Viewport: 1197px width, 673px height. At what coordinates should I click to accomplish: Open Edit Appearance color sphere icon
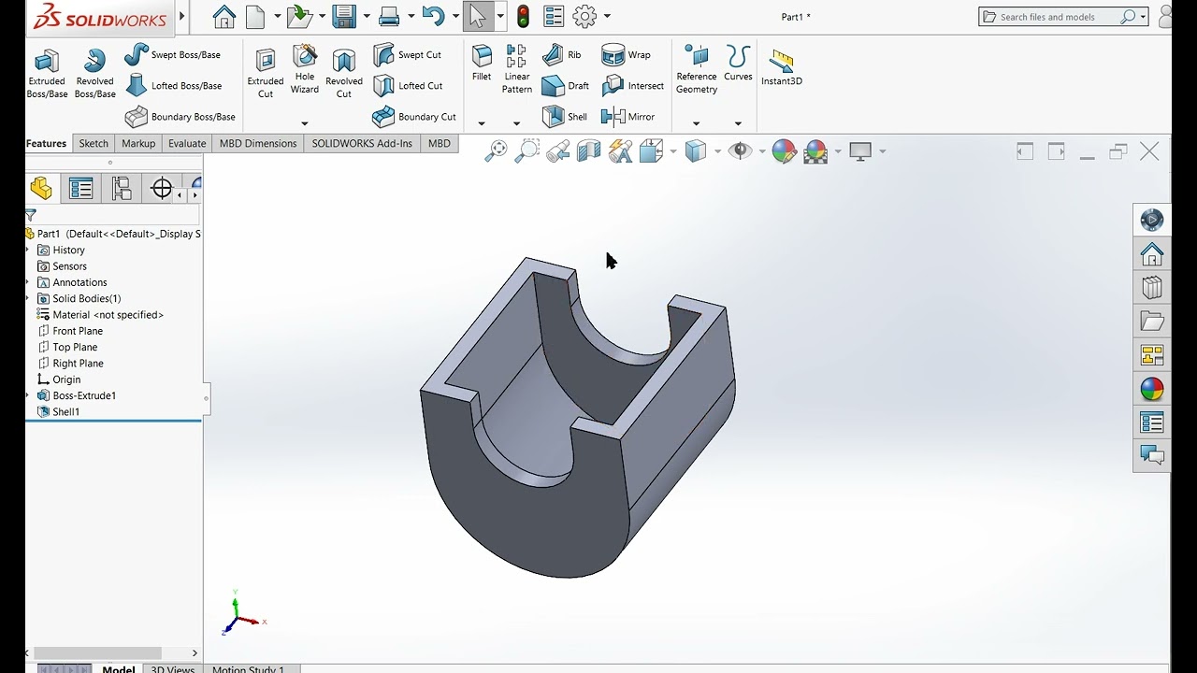pos(785,151)
